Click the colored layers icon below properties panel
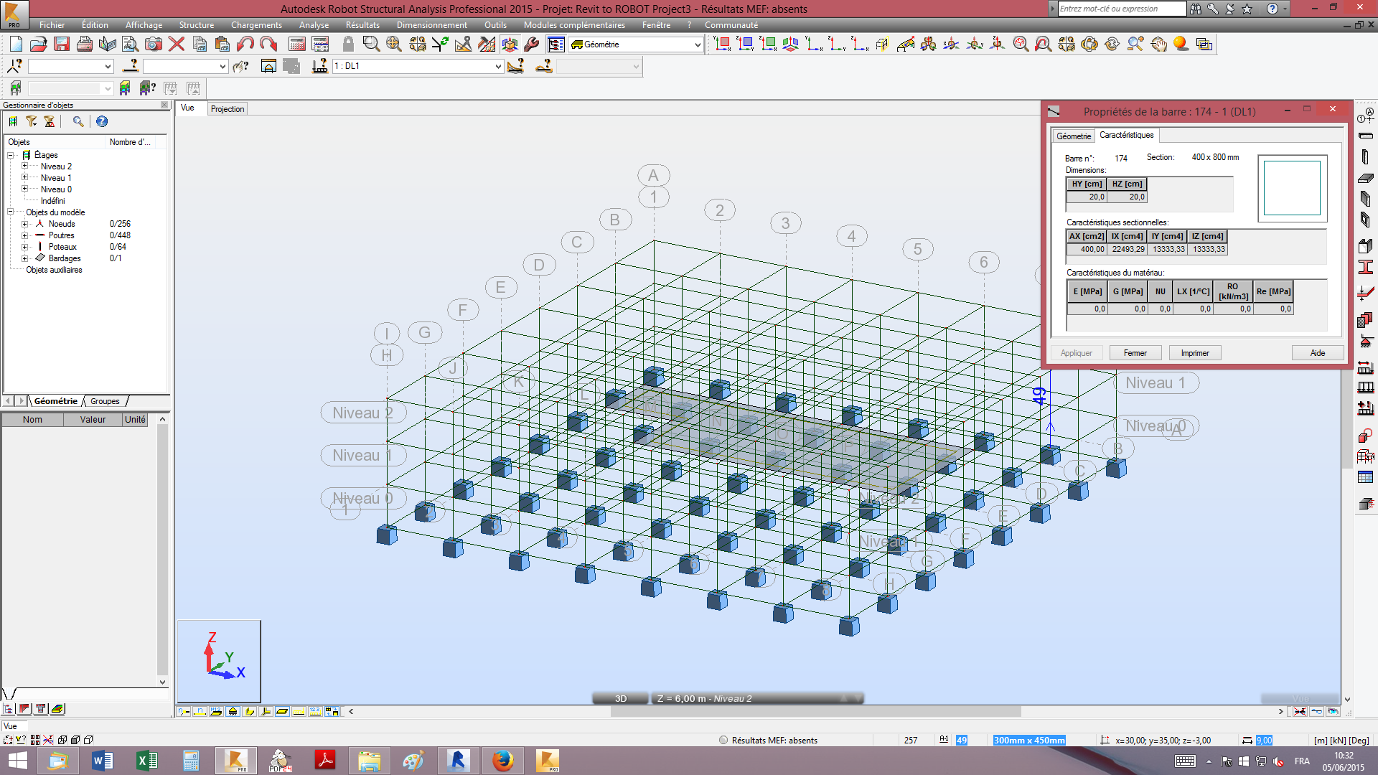 (58, 709)
